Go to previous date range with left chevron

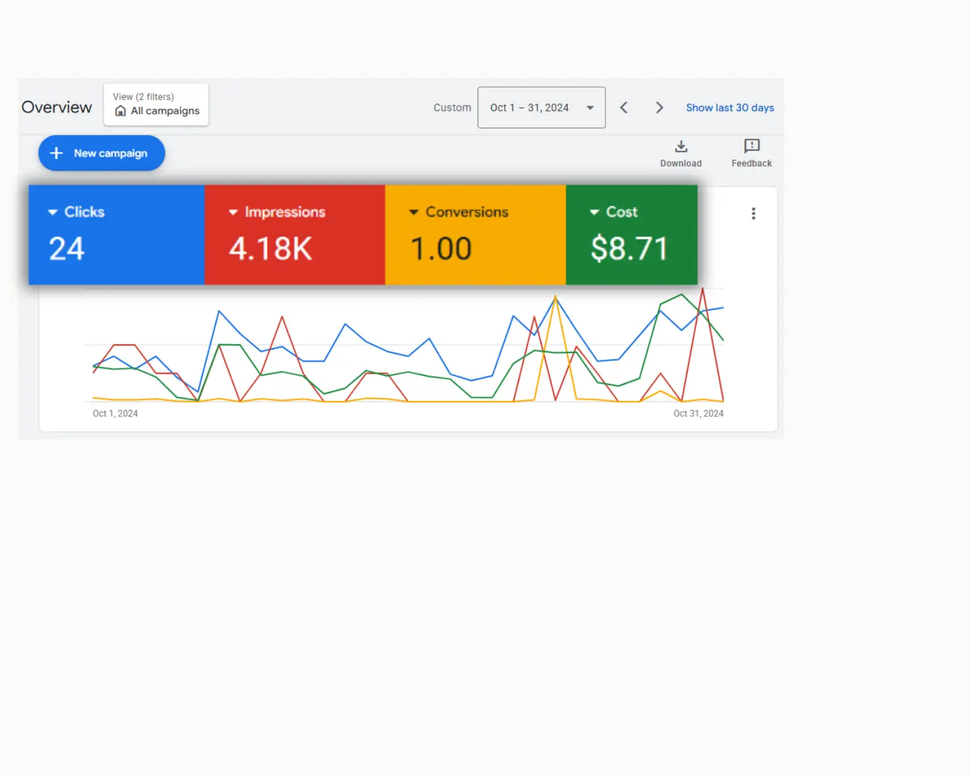tap(624, 107)
